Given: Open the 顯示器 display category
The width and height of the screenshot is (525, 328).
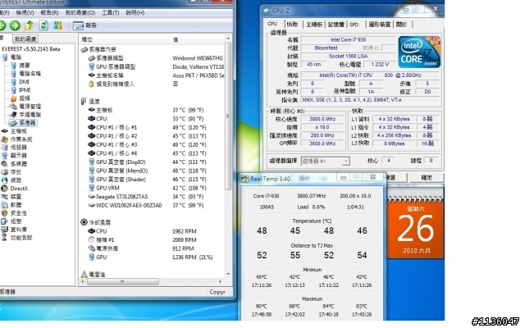Looking at the screenshot, I should [x=14, y=156].
